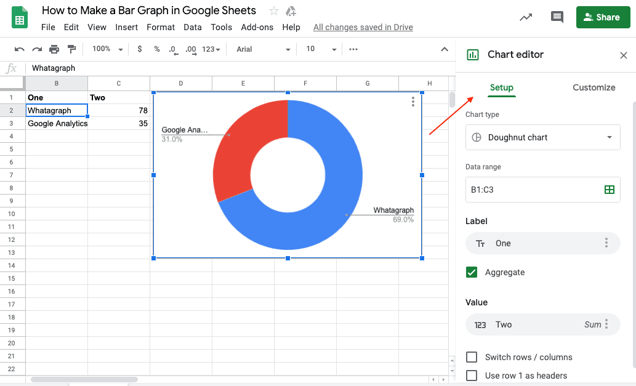The height and width of the screenshot is (386, 636).
Task: Select the paint format tool
Action: (x=72, y=49)
